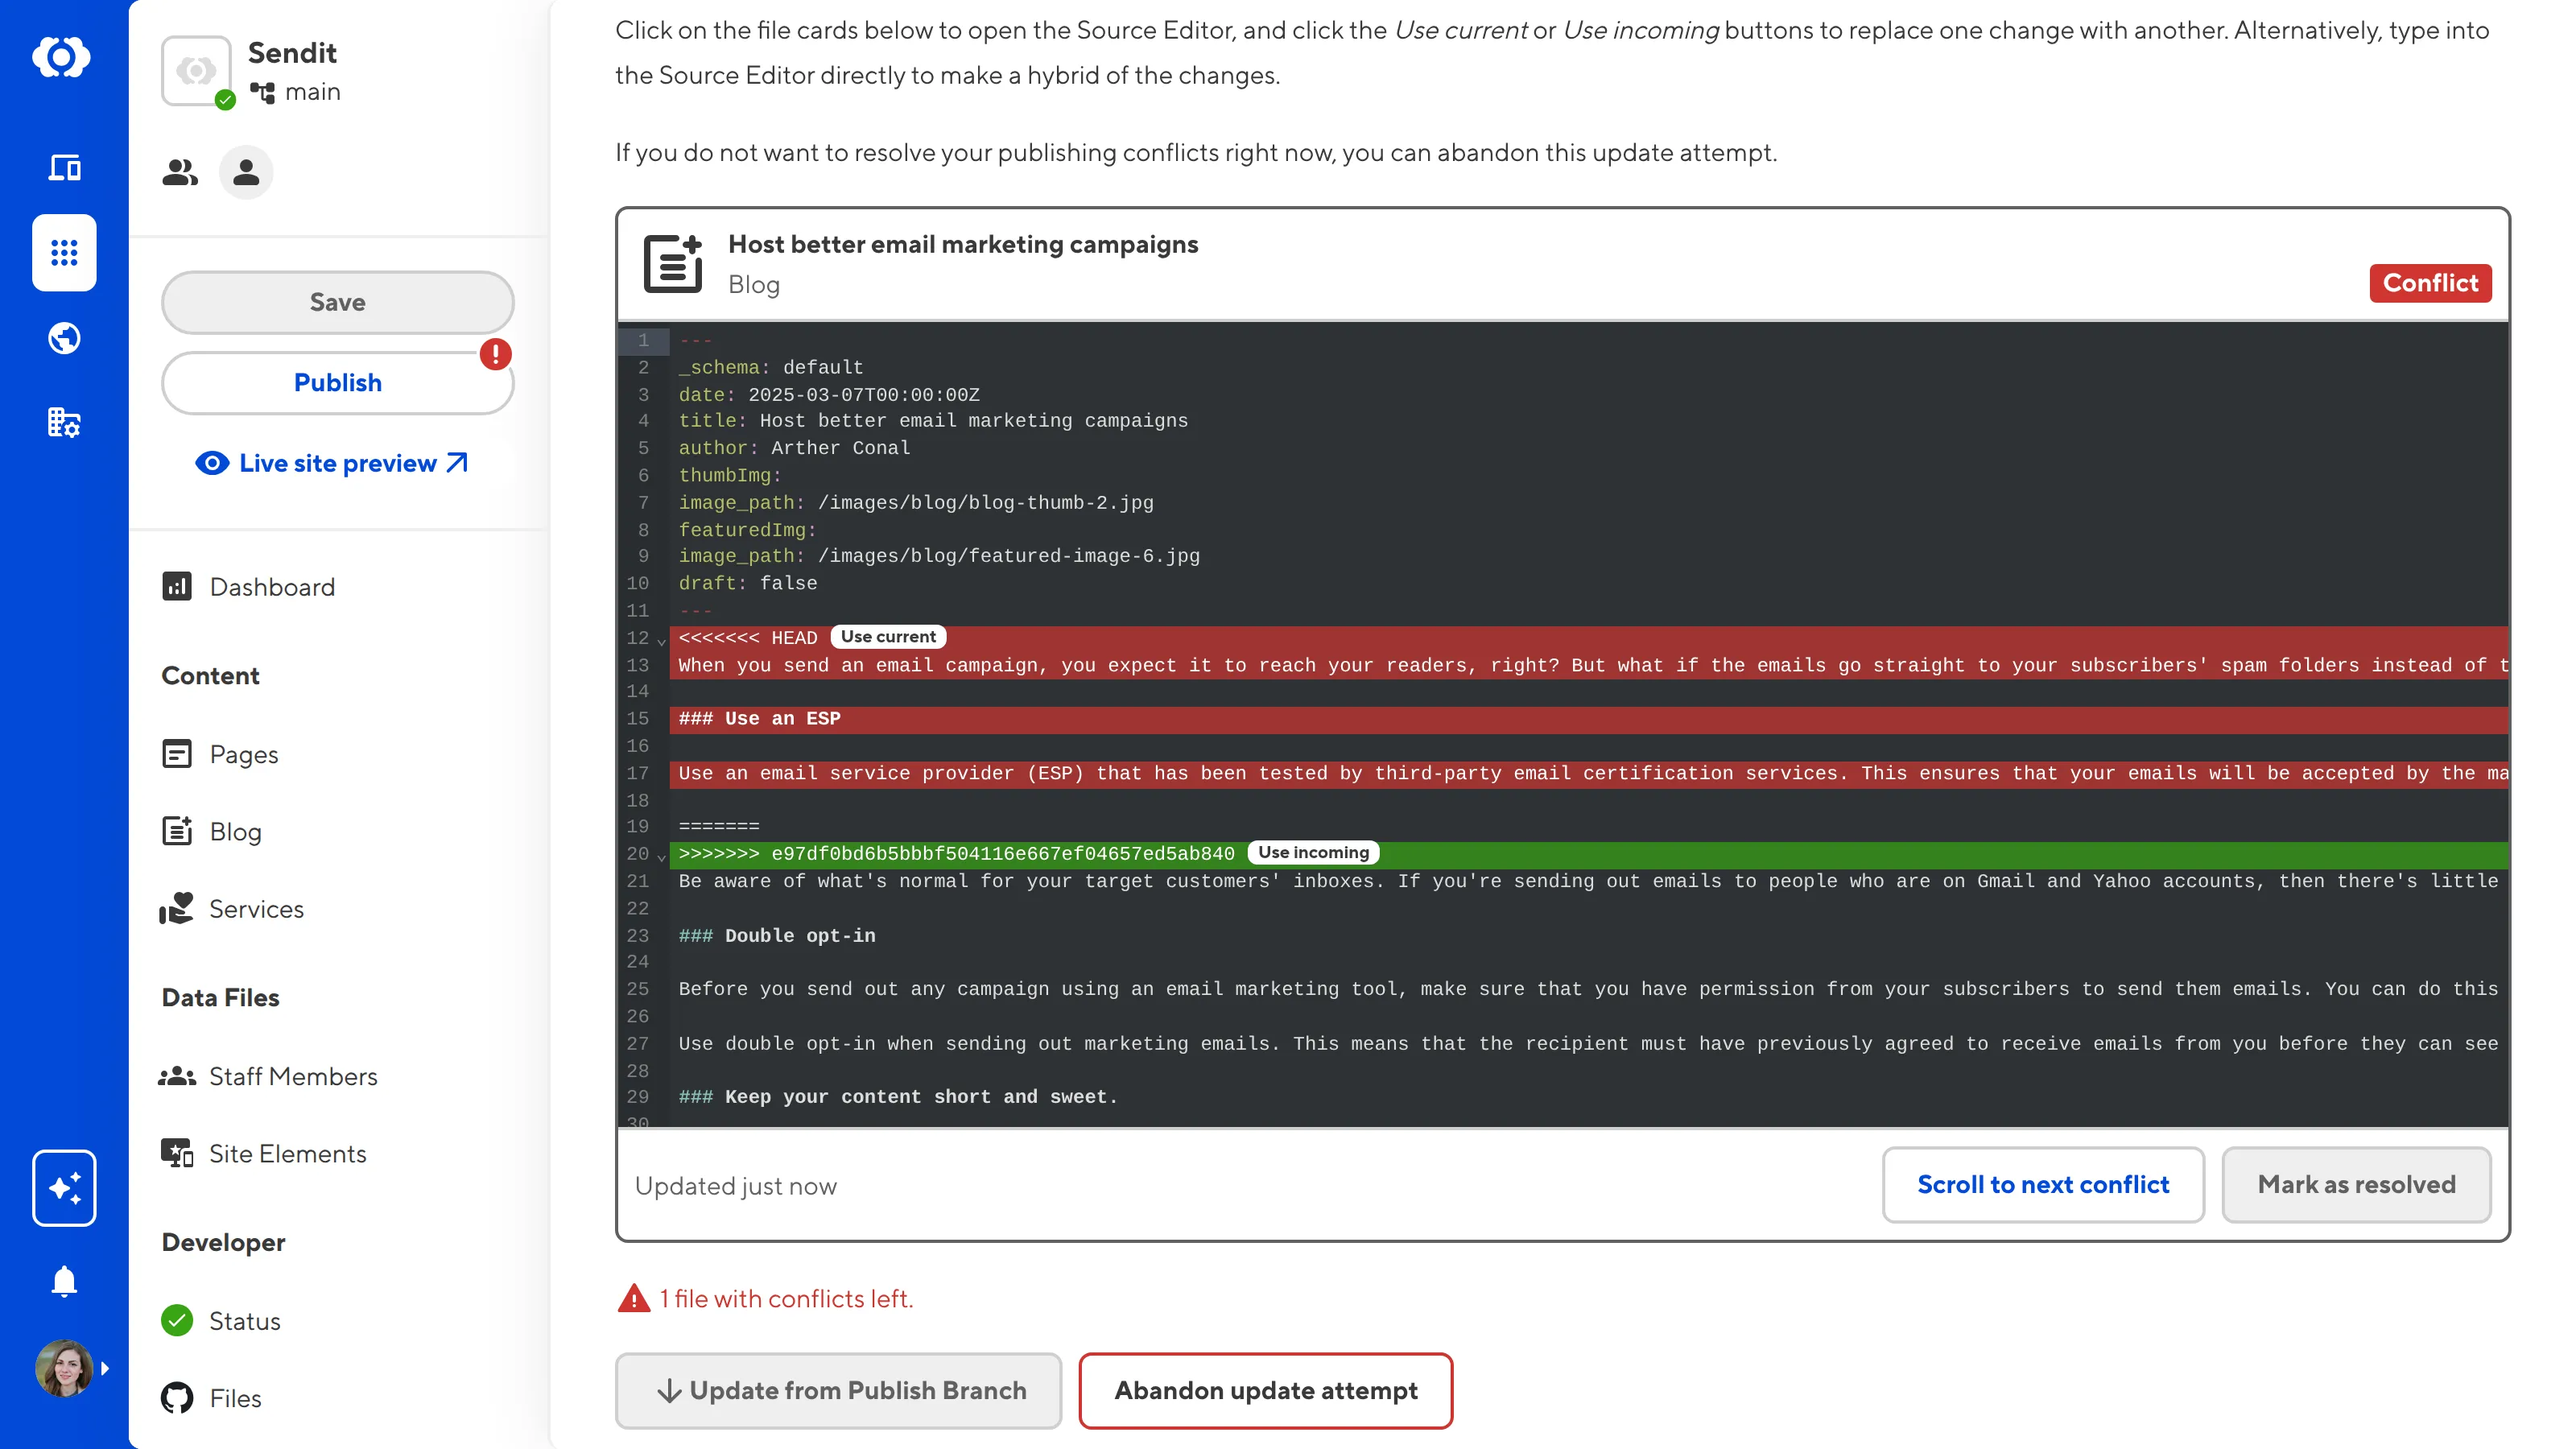Open the AI sparkle assistant icon
This screenshot has height=1449, width=2576.
point(64,1188)
